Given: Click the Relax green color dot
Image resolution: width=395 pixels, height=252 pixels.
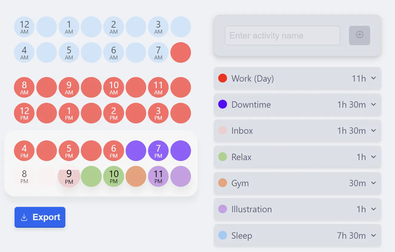Looking at the screenshot, I should (x=222, y=157).
